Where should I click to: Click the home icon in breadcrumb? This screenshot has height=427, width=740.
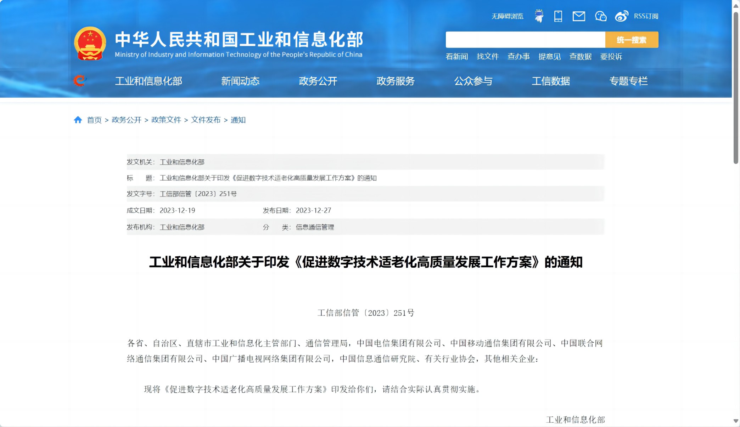click(78, 120)
